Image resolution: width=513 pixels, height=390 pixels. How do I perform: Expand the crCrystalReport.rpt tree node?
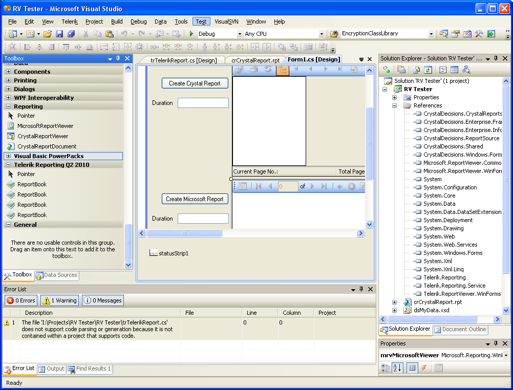click(395, 302)
